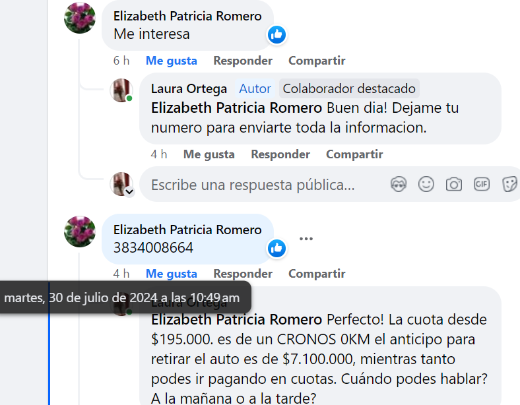Click the like reaction on 'Me interesa'
520x405 pixels.
coord(276,34)
